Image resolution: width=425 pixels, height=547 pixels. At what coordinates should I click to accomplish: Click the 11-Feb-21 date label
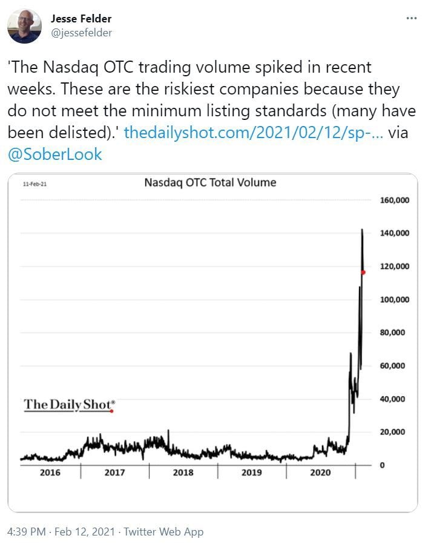pos(35,184)
